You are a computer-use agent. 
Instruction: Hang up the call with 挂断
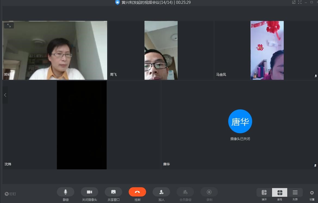[137, 192]
